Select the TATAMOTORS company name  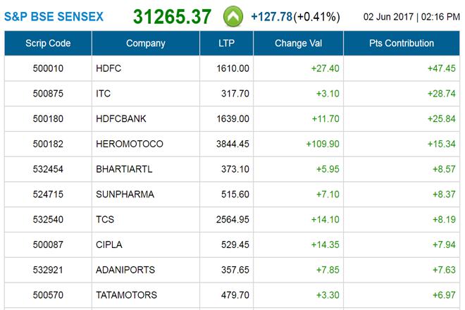click(x=126, y=295)
